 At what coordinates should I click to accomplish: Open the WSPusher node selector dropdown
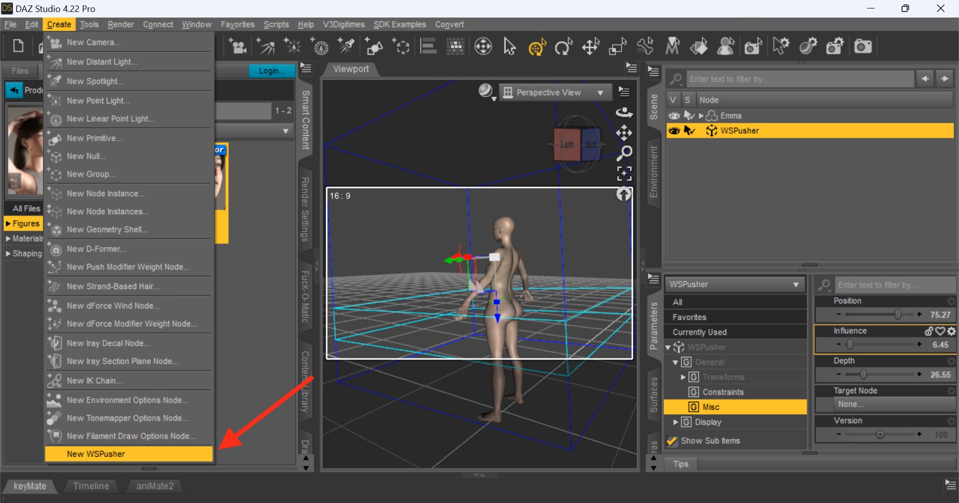(735, 284)
